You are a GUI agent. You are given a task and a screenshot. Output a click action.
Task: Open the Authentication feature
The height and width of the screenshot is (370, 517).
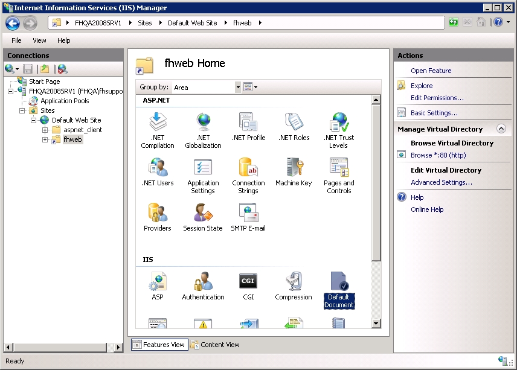pos(203,286)
